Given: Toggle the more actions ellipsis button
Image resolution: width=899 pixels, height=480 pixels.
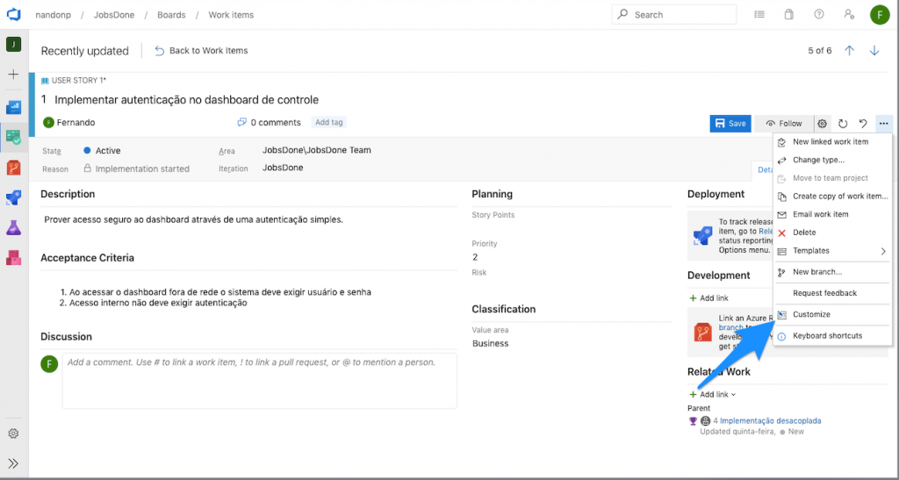Looking at the screenshot, I should [883, 123].
